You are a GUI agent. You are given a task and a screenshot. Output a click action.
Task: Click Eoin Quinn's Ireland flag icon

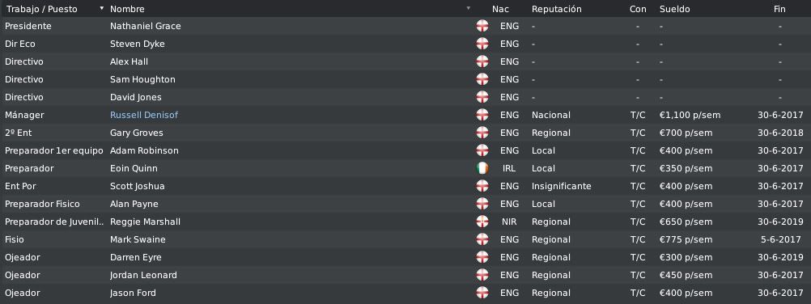(482, 168)
